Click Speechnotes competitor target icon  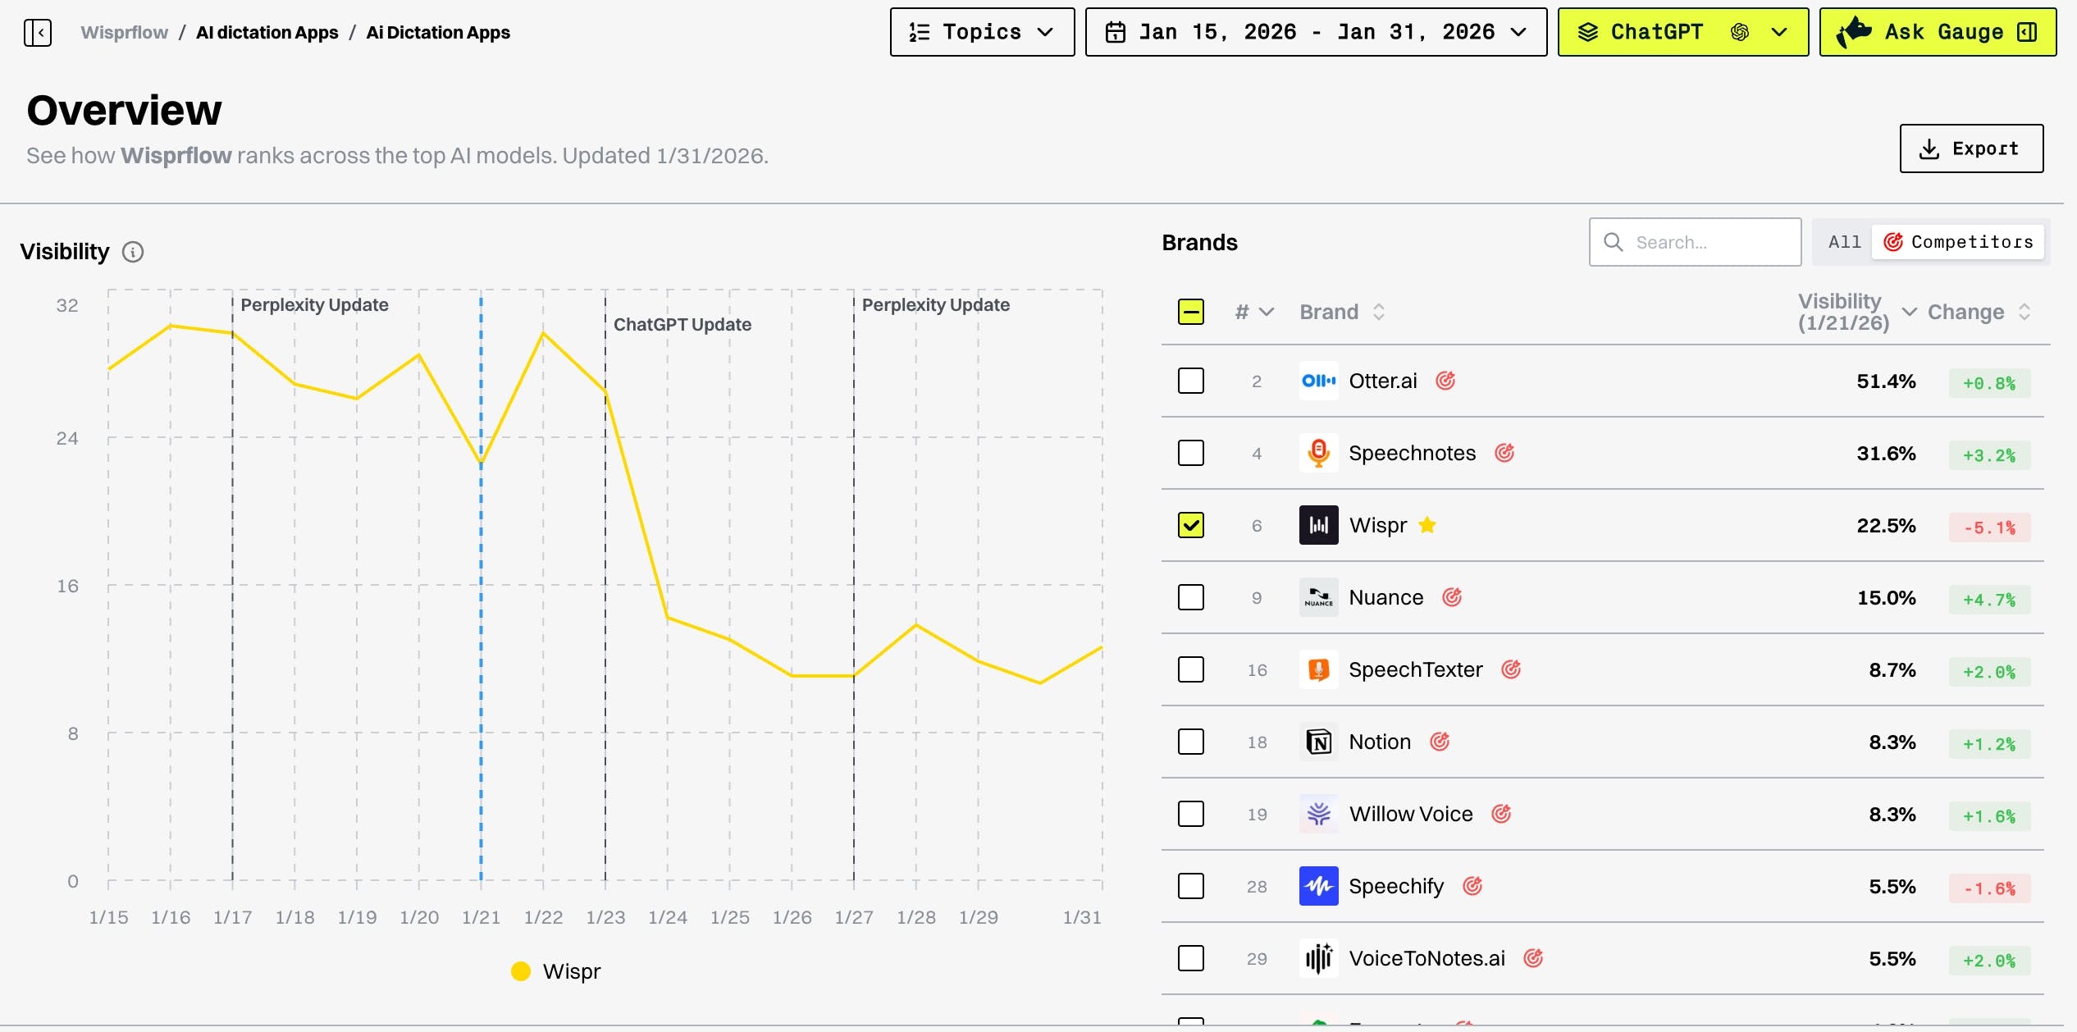(x=1504, y=453)
